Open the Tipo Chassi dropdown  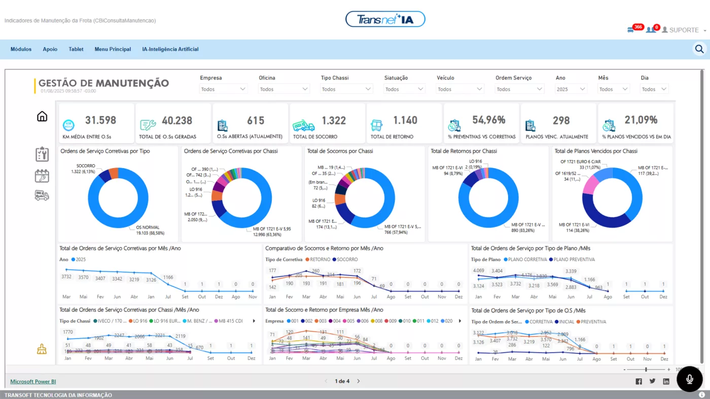[x=346, y=89]
